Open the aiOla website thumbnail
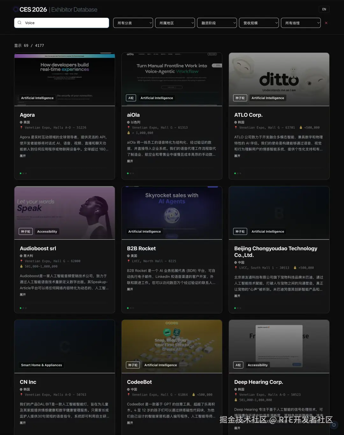This screenshot has height=435, width=344. click(x=172, y=79)
